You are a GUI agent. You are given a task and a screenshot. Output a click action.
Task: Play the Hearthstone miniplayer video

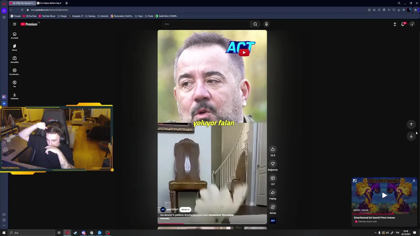pyautogui.click(x=384, y=195)
